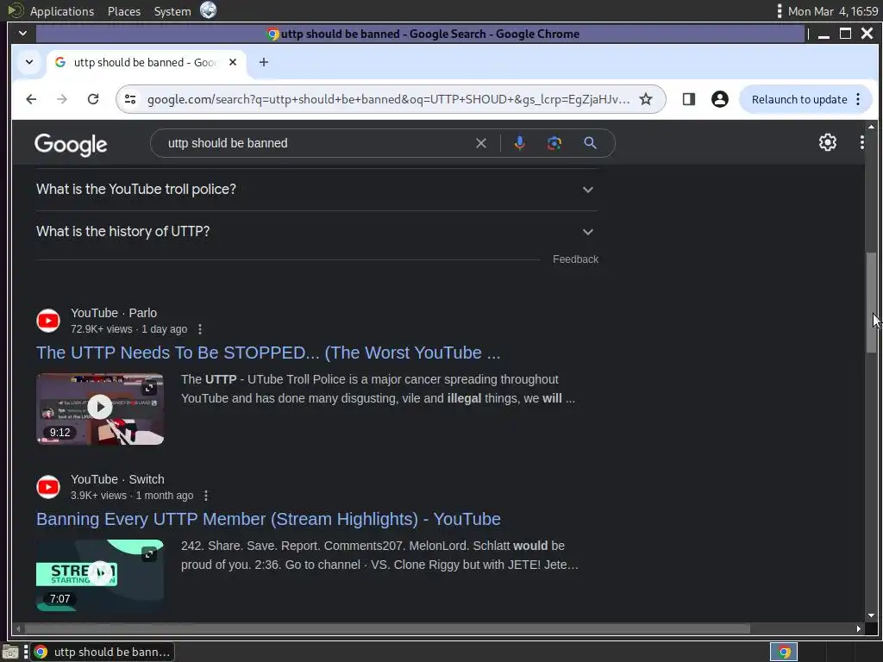Click the Chrome workspace switcher icon
The image size is (883, 662).
pos(784,652)
